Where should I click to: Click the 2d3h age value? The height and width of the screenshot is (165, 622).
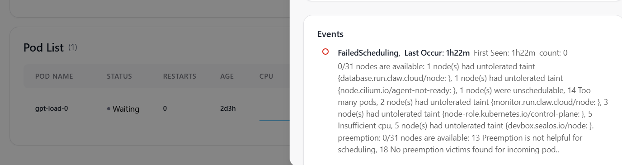point(227,108)
